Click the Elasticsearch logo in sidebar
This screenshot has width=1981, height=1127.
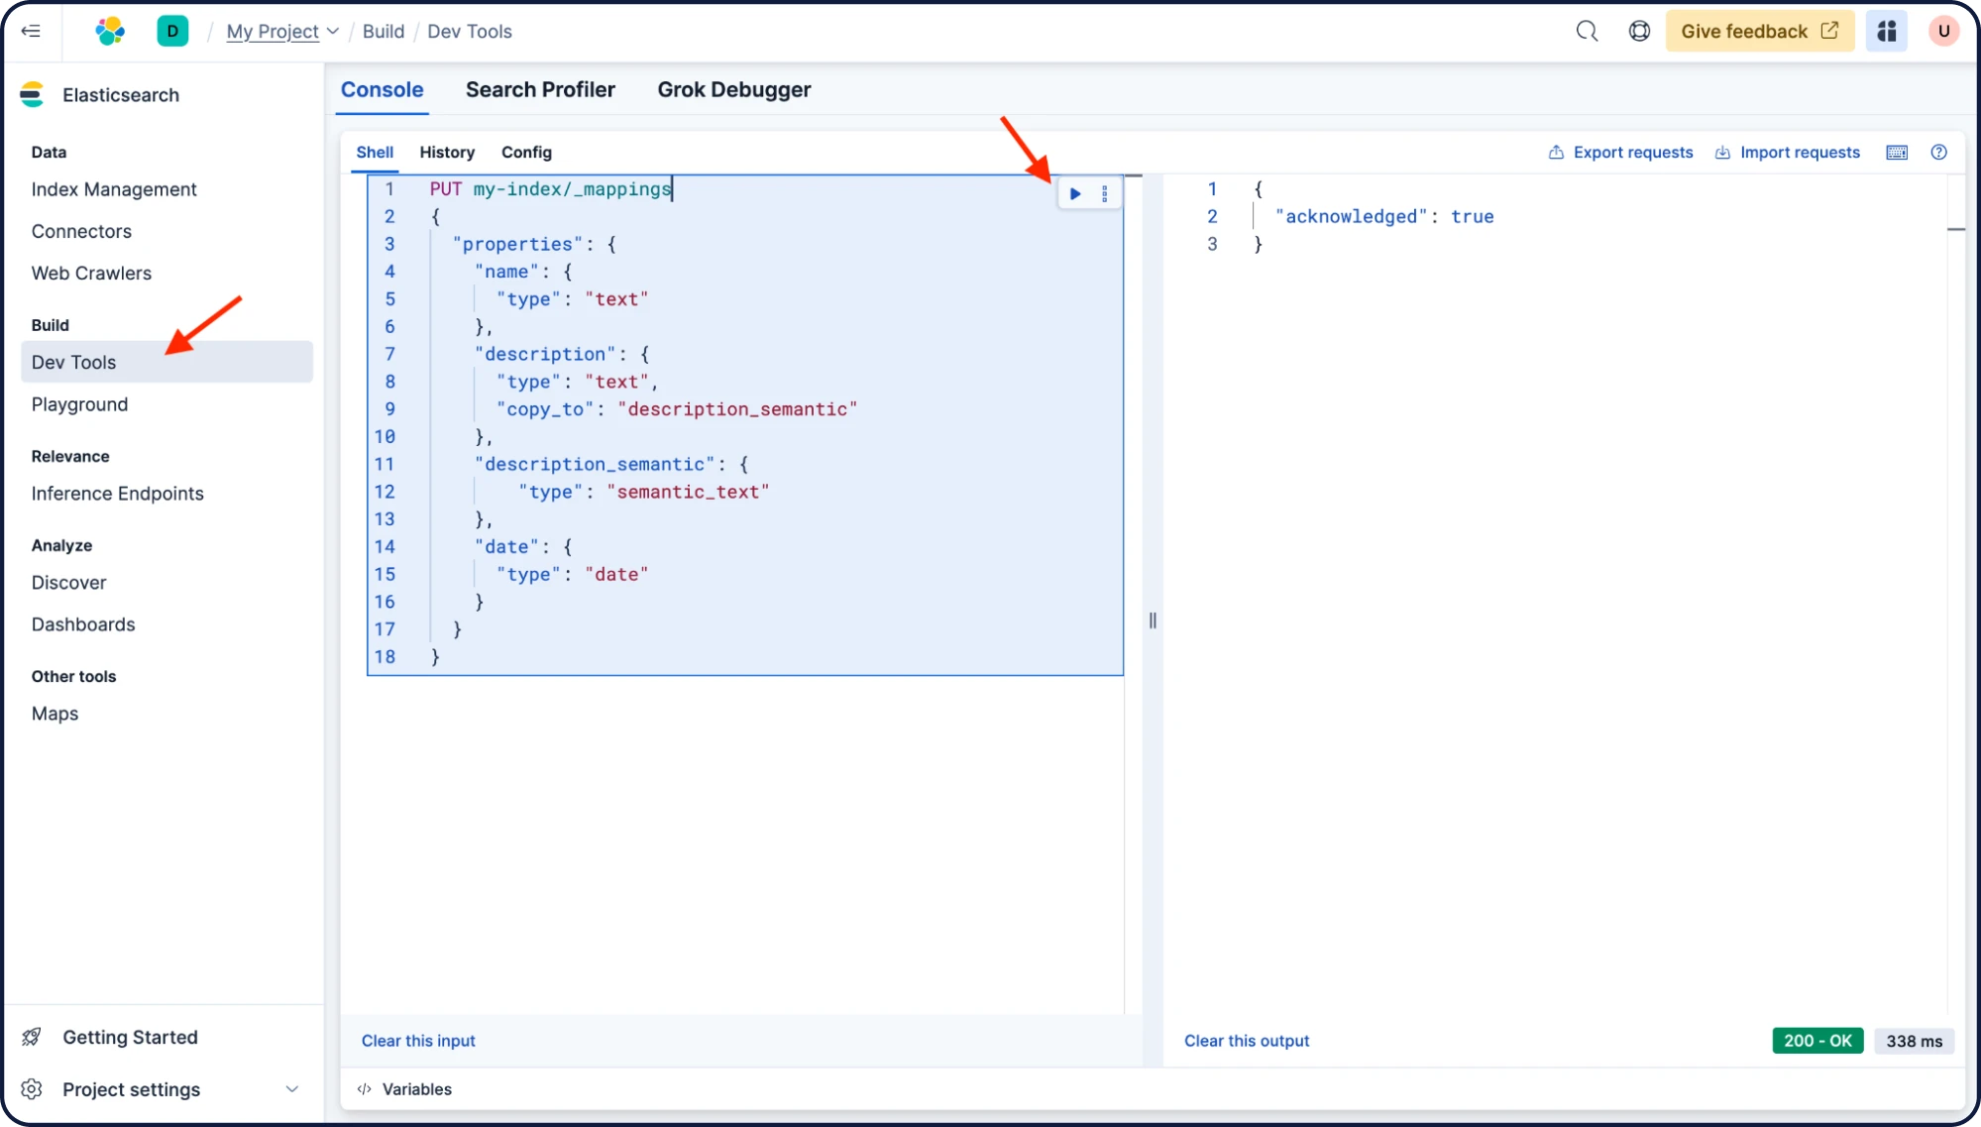[x=32, y=95]
